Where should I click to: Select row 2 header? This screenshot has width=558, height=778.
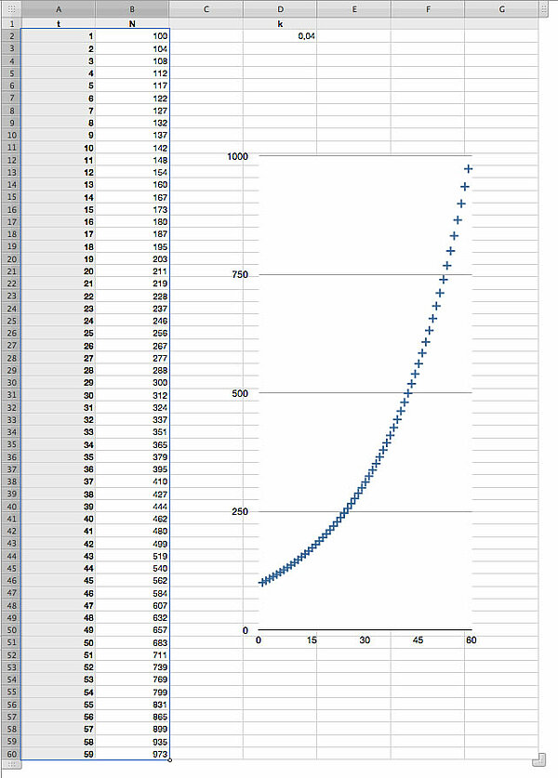pos(11,35)
